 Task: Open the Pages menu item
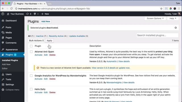pos(9,38)
